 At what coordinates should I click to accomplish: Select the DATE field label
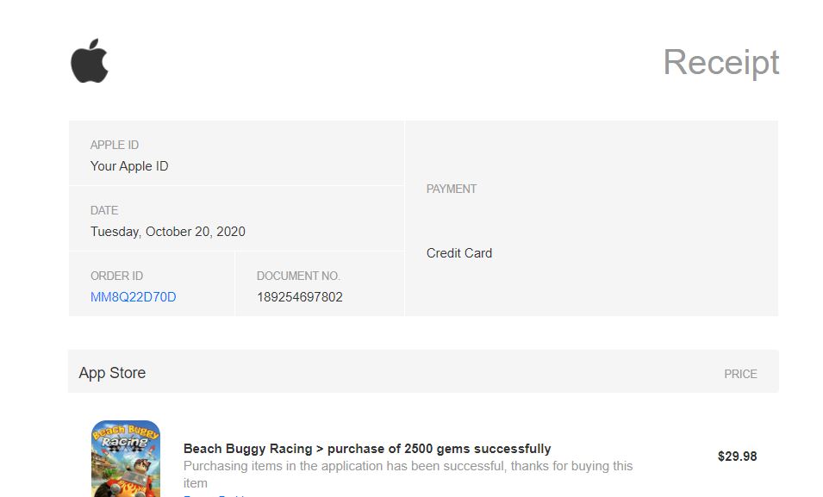point(104,210)
